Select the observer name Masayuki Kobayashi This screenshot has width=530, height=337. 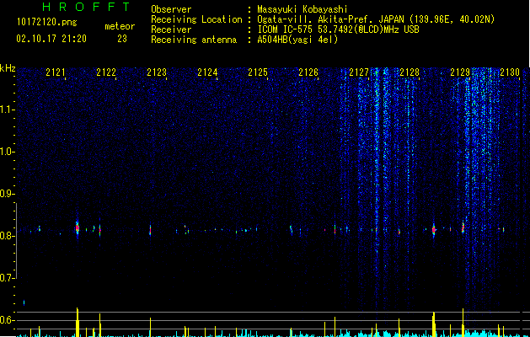[302, 9]
